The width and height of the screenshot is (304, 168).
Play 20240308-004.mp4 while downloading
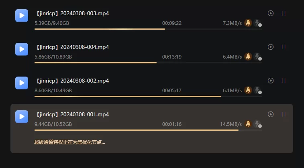coord(271,47)
